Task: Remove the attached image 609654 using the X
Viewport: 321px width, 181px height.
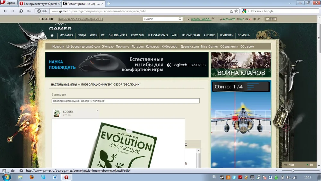Action: pos(97,111)
